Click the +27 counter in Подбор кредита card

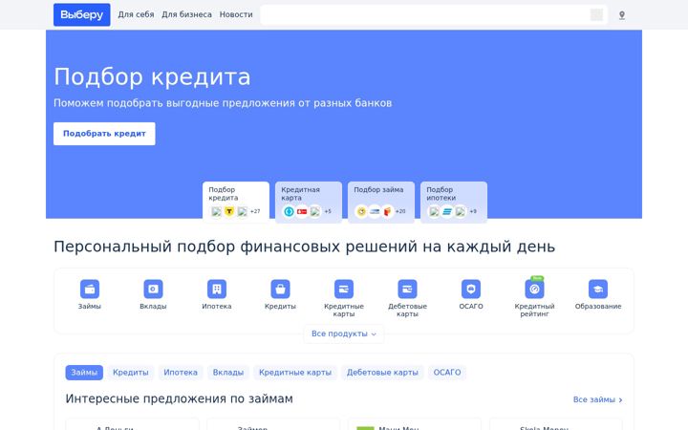pos(255,211)
